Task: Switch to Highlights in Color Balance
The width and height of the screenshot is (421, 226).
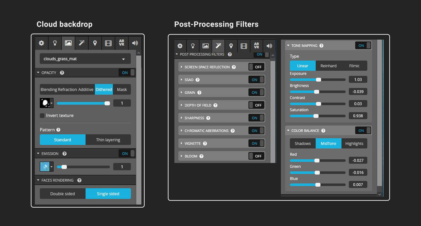Action: click(354, 144)
